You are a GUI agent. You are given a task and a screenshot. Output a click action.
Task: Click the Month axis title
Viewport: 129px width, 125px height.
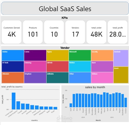point(98,120)
